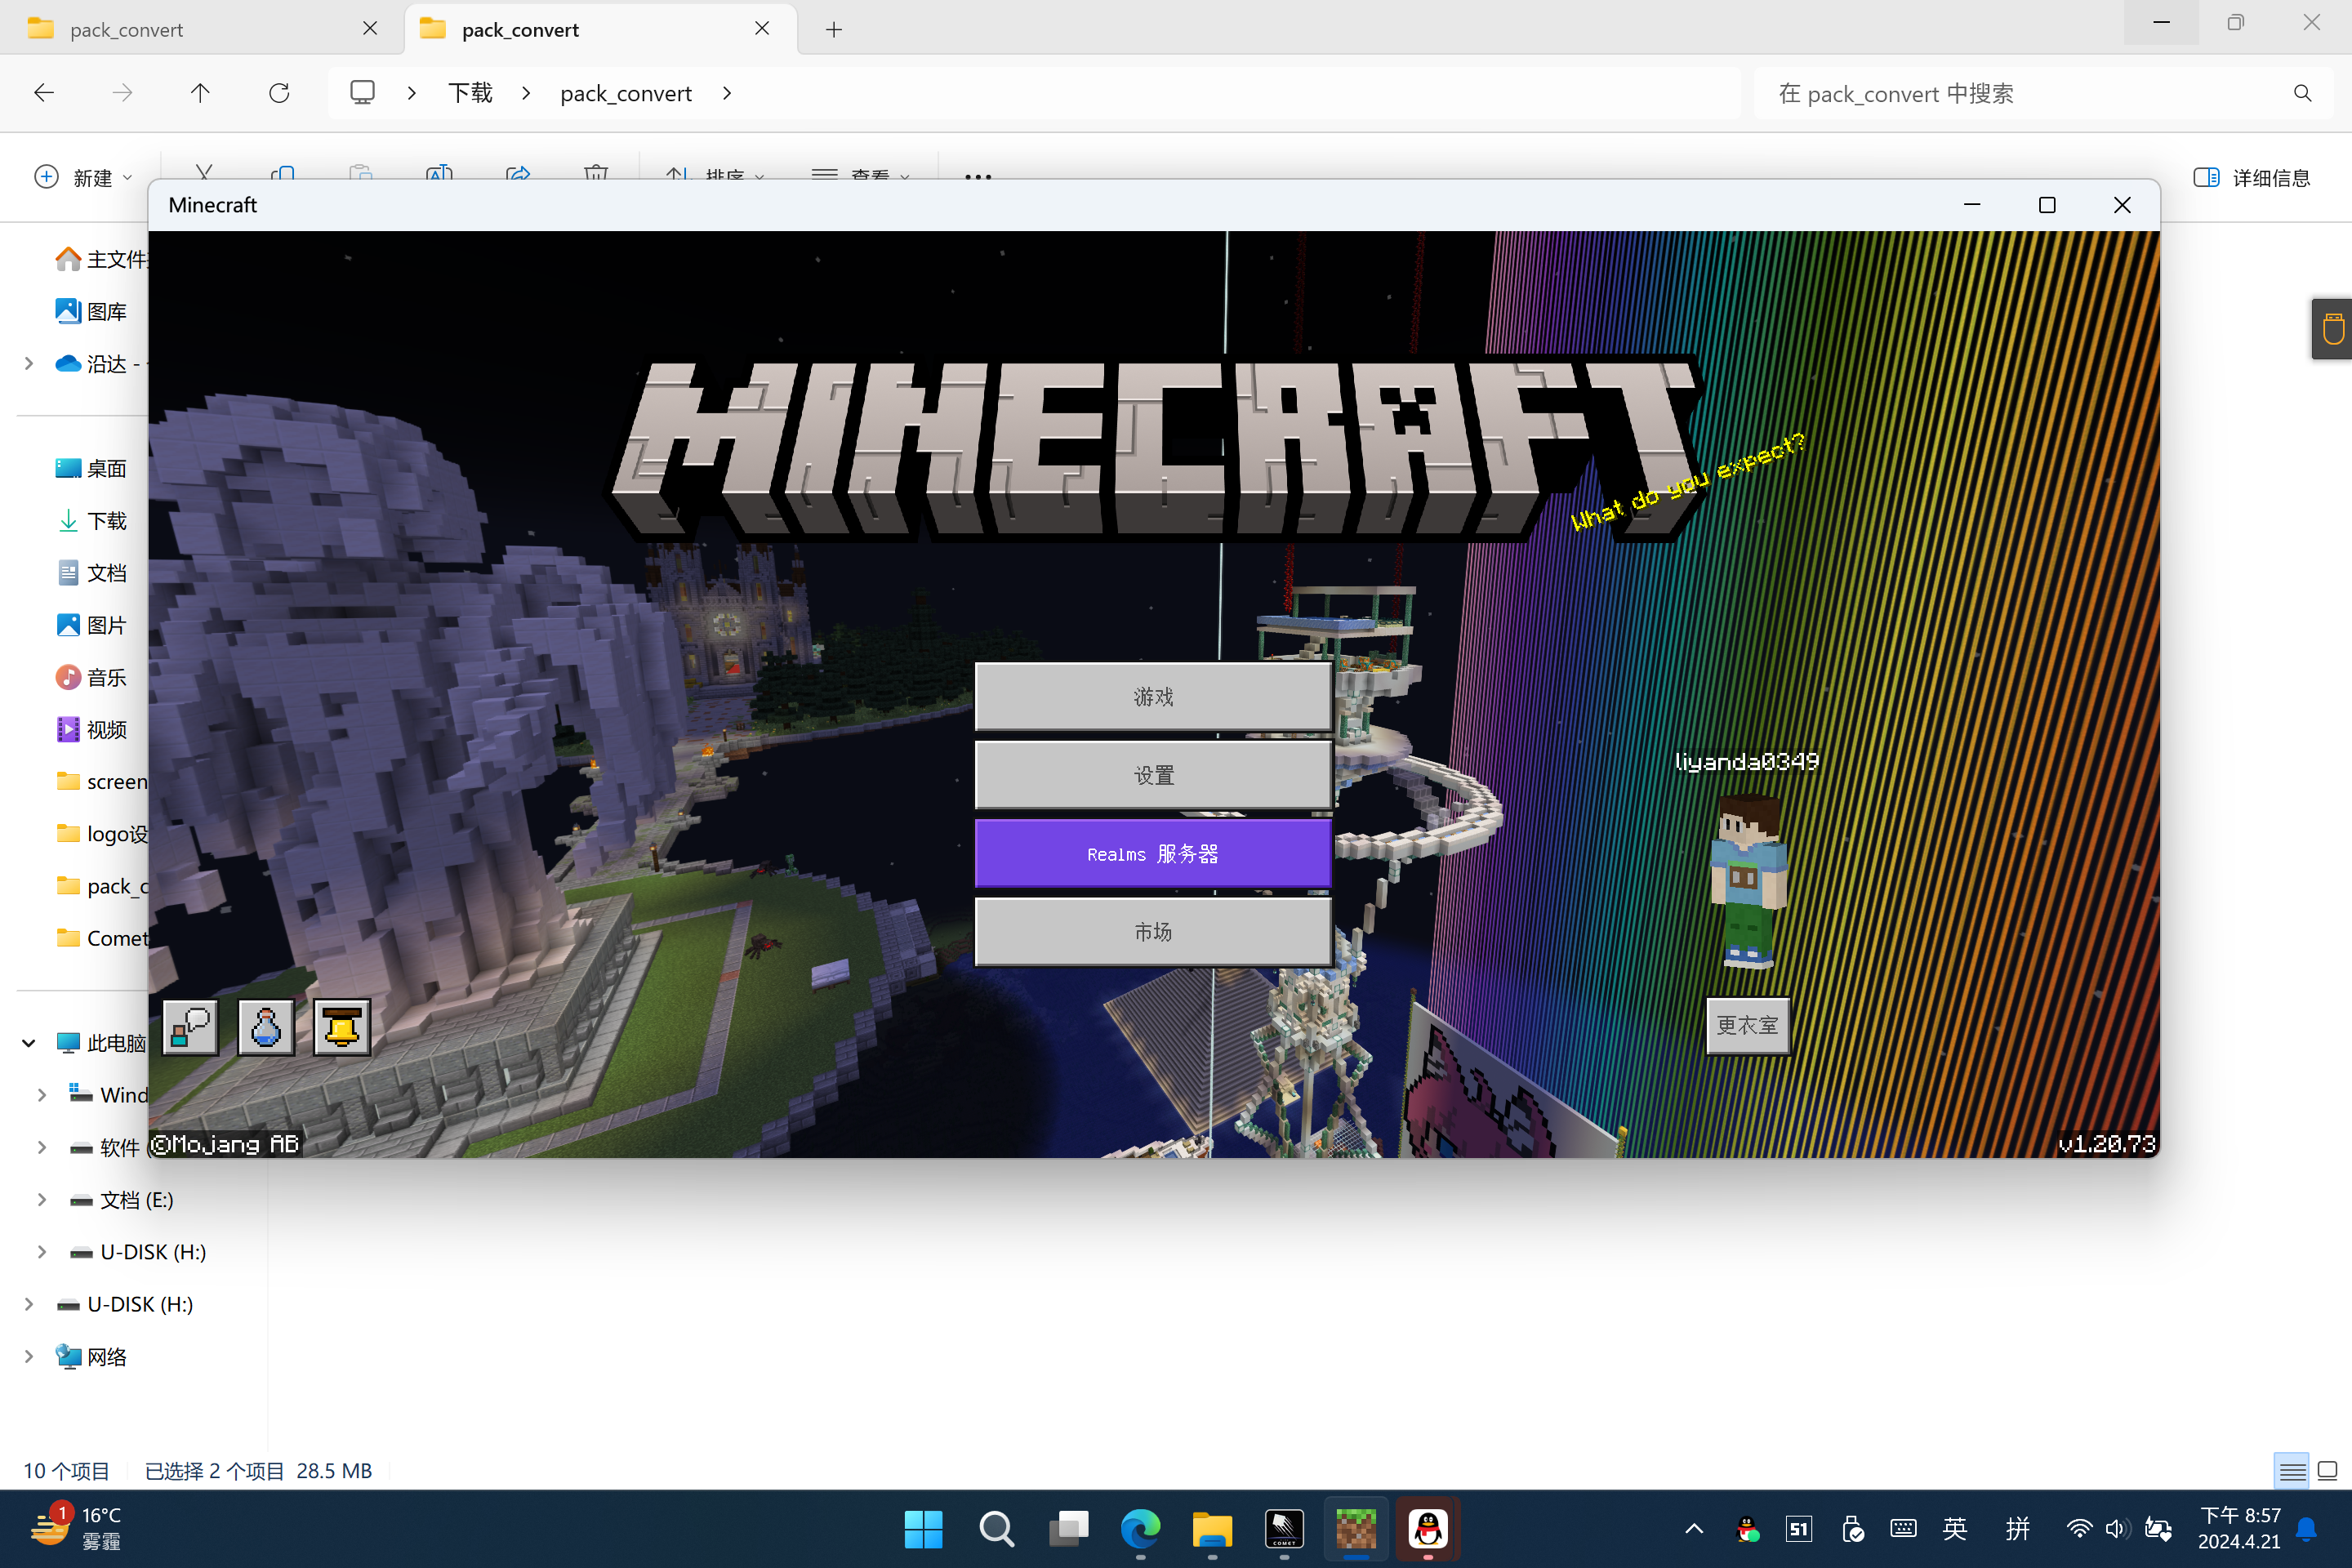2352x1568 pixels.
Task: Open the 设置 (Settings) menu button
Action: pyautogui.click(x=1153, y=775)
